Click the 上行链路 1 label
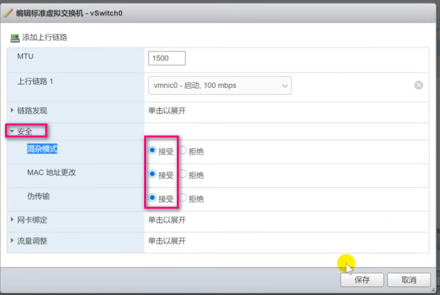 tap(35, 81)
